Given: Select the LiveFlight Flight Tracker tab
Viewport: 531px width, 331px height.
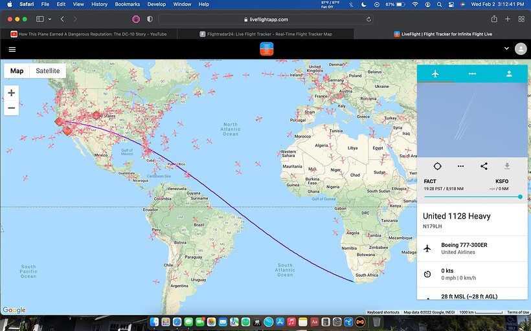Looking at the screenshot, I should click(x=443, y=34).
